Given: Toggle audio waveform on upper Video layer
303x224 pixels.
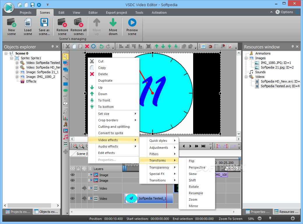Looking at the screenshot, I should [84, 188].
